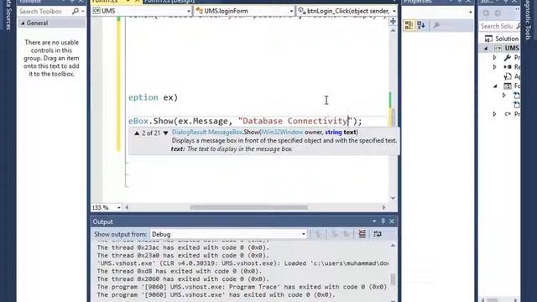537x302 pixels.
Task: Expand the Properties node under UMS
Action: tap(494, 58)
